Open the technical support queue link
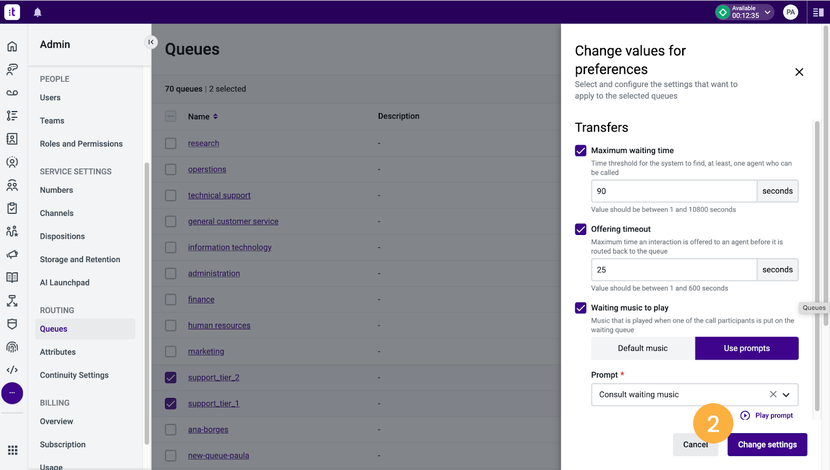 click(x=219, y=195)
